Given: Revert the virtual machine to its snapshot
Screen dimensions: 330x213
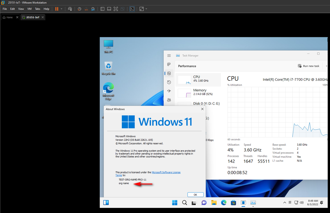Looking at the screenshot, I should coord(86,9).
